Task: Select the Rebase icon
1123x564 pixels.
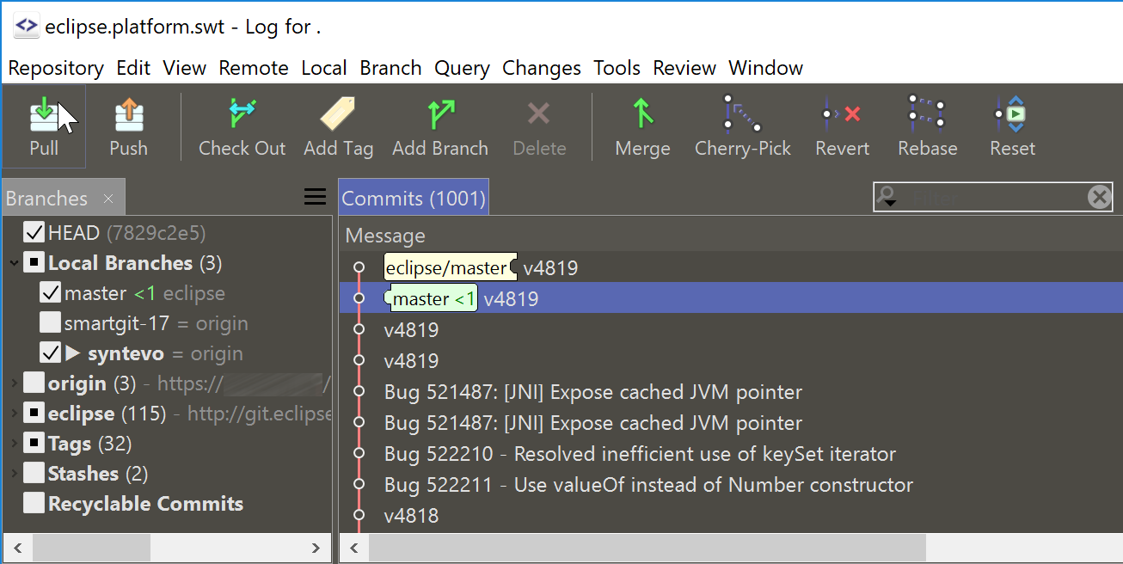Action: tap(927, 125)
